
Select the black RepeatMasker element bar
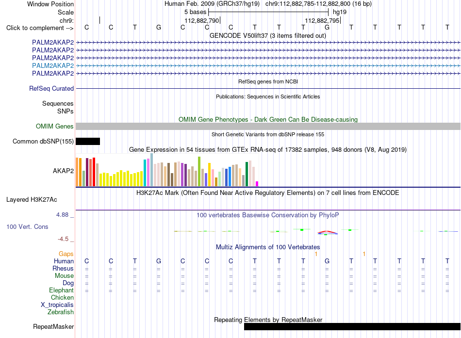click(352, 326)
